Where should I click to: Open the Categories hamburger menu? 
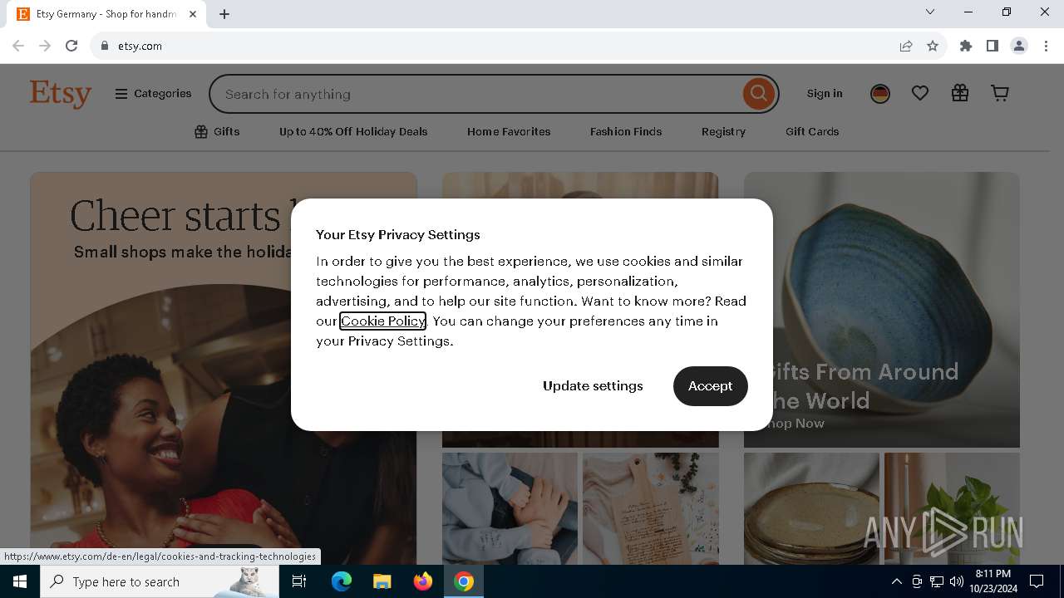tap(153, 94)
